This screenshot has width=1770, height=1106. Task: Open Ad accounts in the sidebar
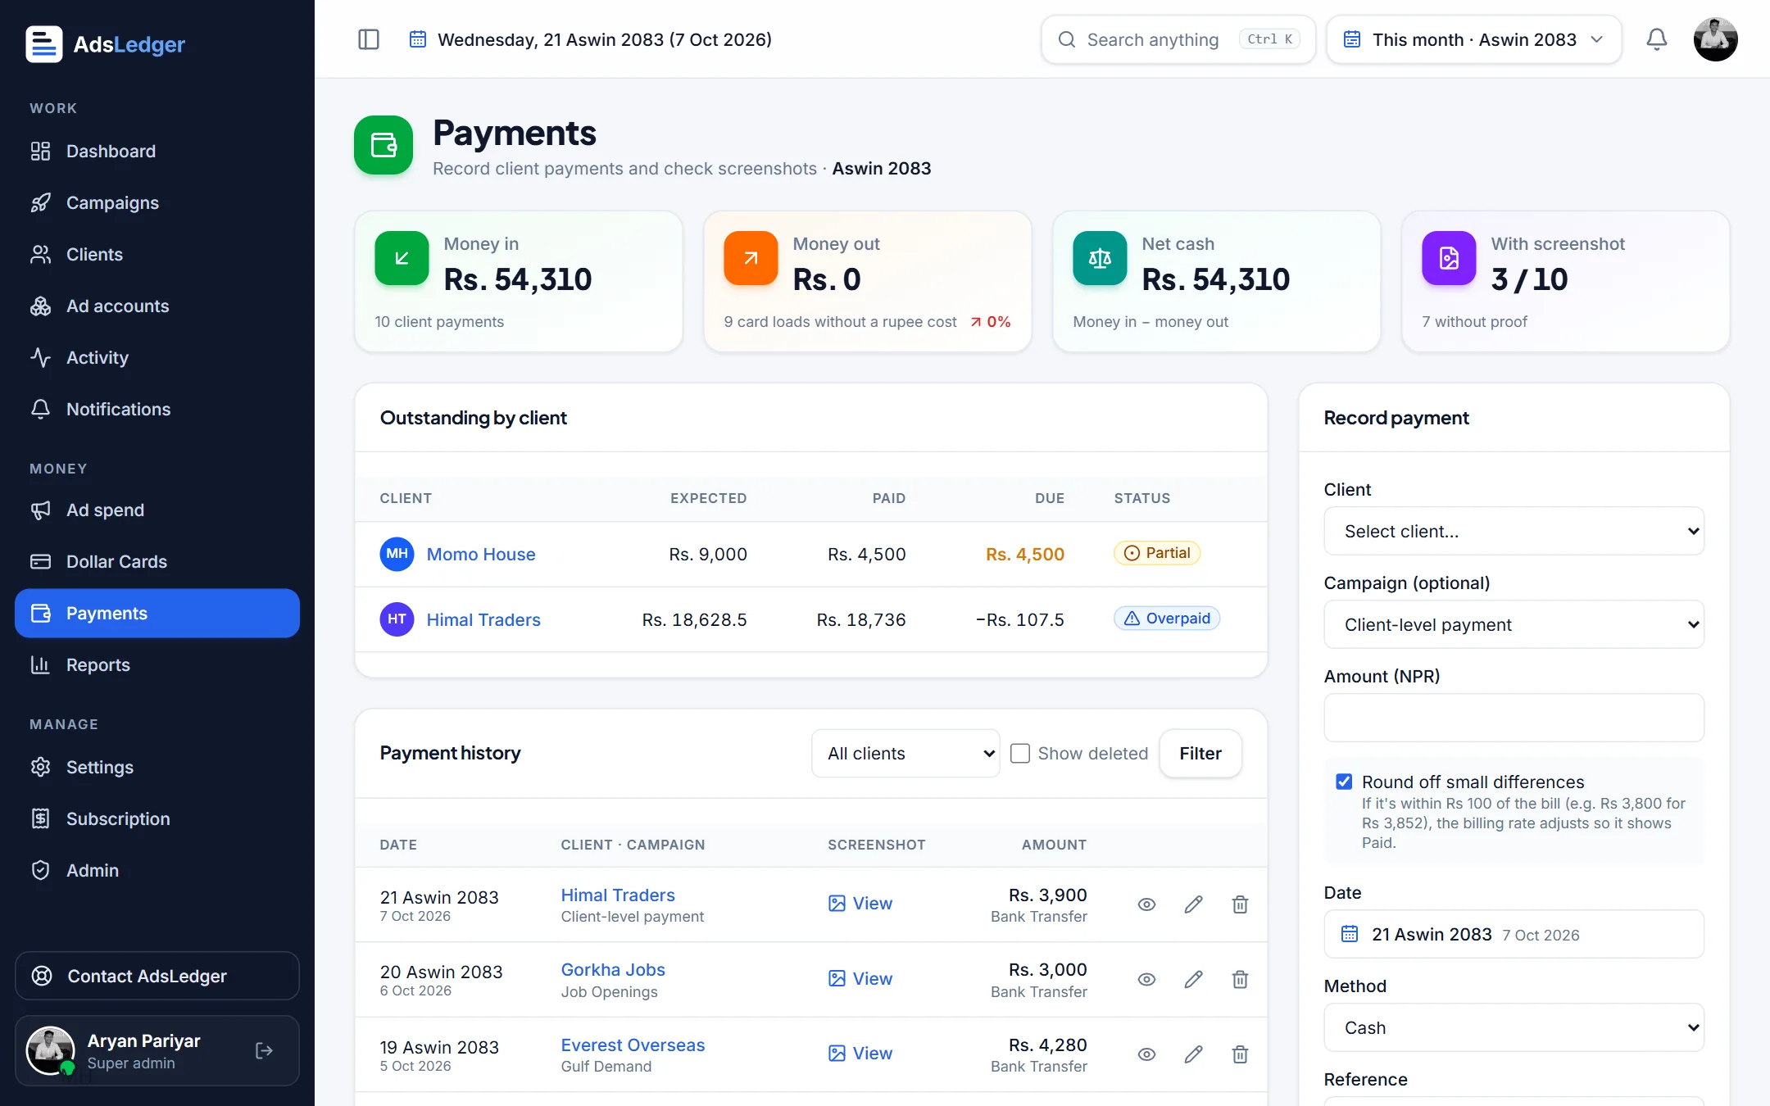157,306
